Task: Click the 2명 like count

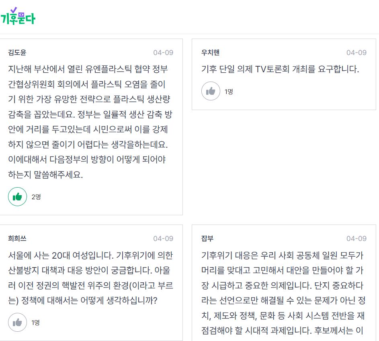Action: click(x=36, y=197)
